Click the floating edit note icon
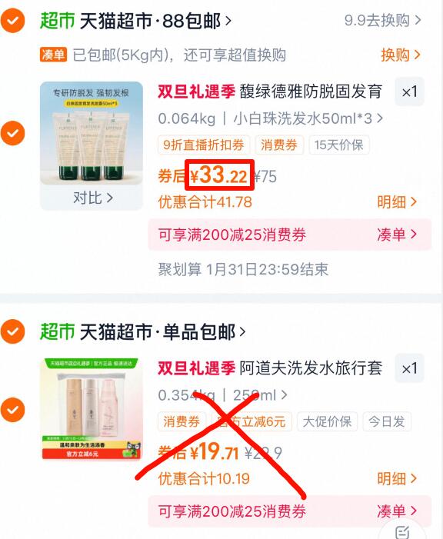The height and width of the screenshot is (539, 443). click(402, 532)
